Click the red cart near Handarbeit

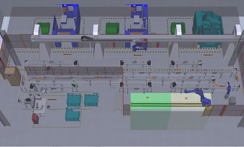click(x=35, y=118)
